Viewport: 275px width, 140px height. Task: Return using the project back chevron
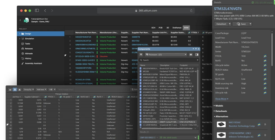coord(20,20)
